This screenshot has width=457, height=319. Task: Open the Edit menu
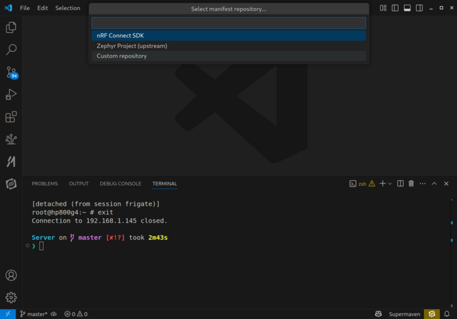(x=43, y=8)
